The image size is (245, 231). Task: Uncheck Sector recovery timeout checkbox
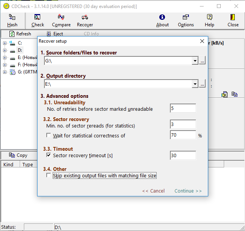[49, 155]
